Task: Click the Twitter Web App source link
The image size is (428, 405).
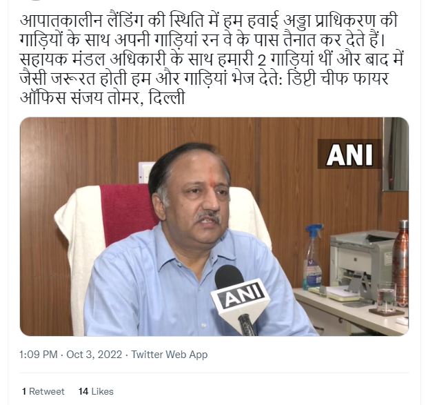Action: click(x=170, y=355)
